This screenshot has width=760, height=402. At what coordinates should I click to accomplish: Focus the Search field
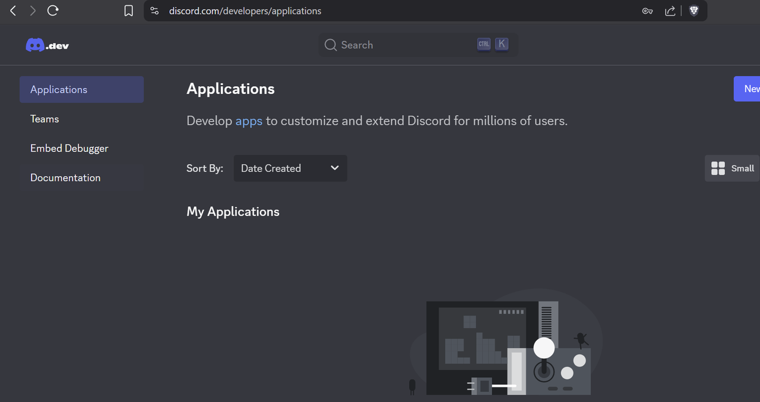418,45
